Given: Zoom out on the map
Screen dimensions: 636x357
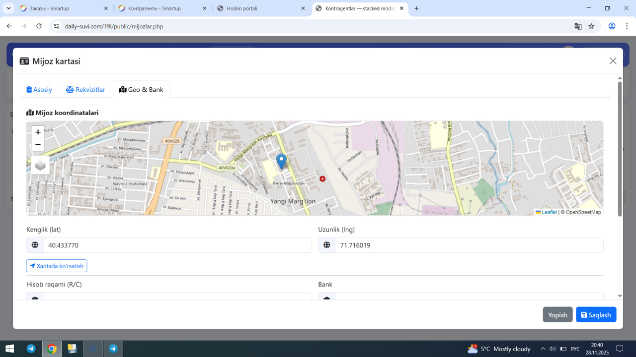Looking at the screenshot, I should pyautogui.click(x=38, y=145).
